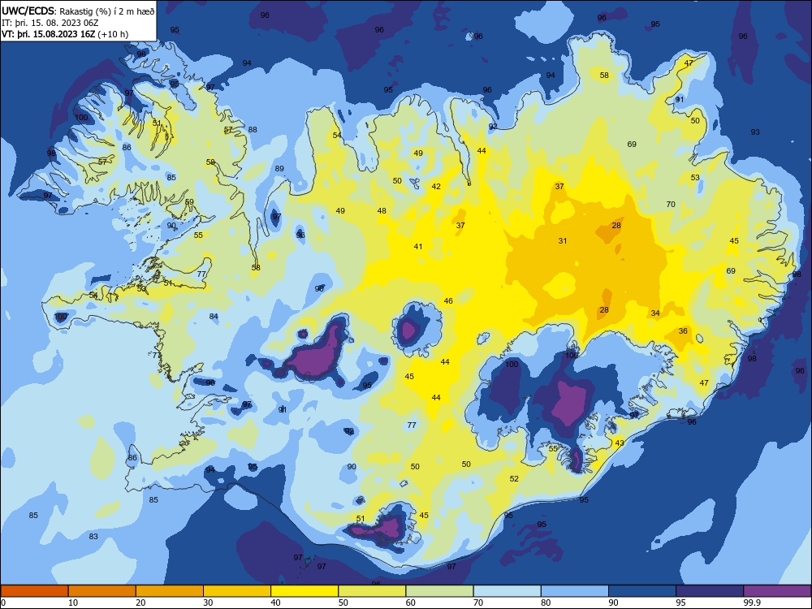The image size is (812, 609).
Task: Click the humidity value "34" on the map
Action: (x=655, y=313)
